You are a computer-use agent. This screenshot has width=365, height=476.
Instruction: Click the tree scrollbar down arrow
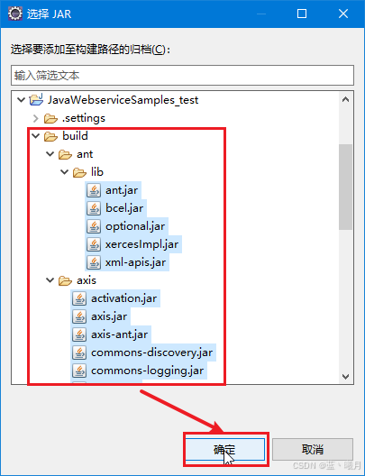(x=345, y=377)
